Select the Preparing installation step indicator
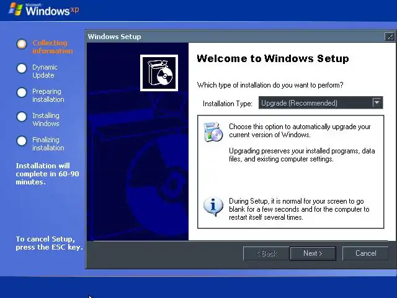The height and width of the screenshot is (298, 397). [22, 93]
